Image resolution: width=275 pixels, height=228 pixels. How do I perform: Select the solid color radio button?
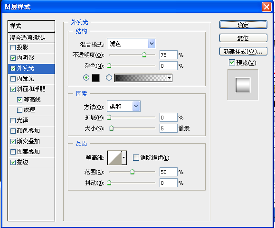coord(86,78)
